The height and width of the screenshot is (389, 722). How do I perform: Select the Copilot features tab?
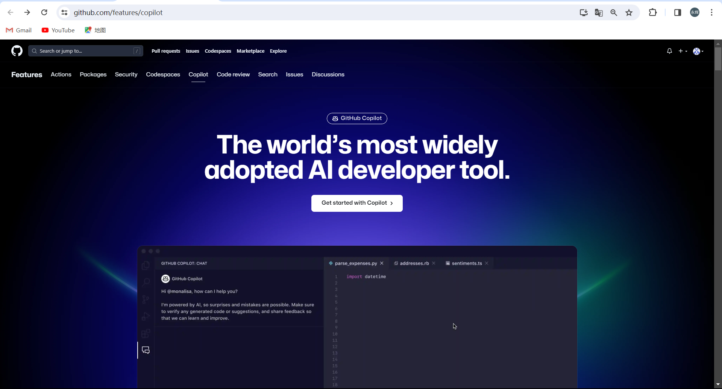click(198, 74)
